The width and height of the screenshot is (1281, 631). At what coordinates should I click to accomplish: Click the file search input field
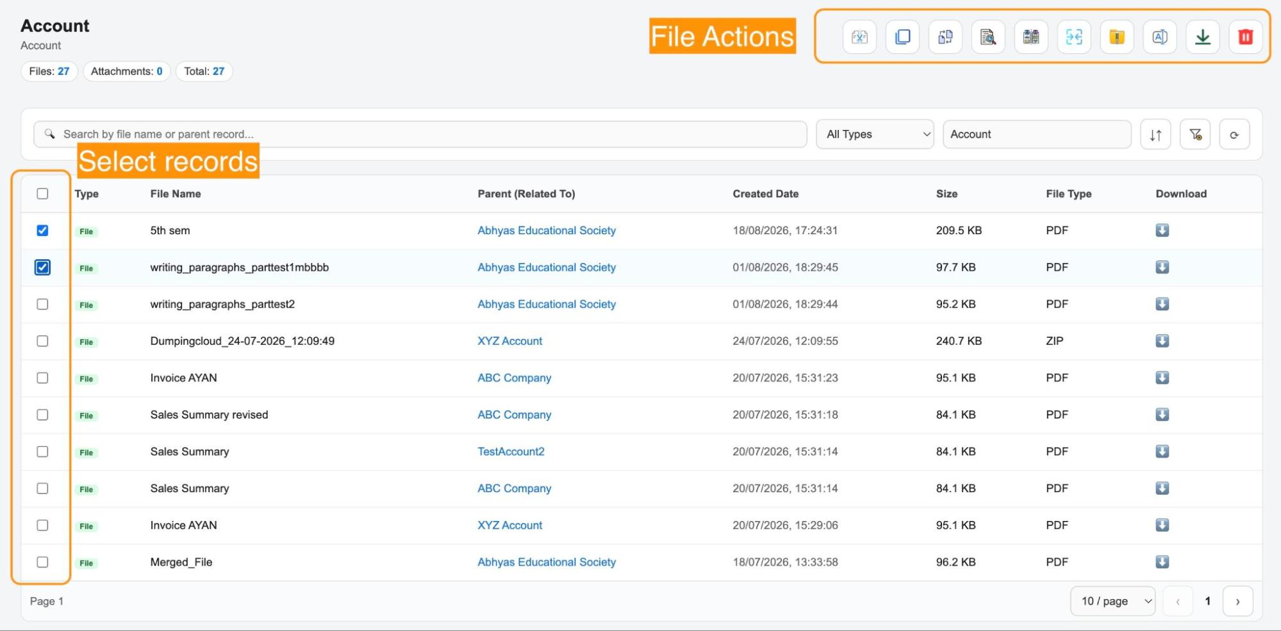420,134
